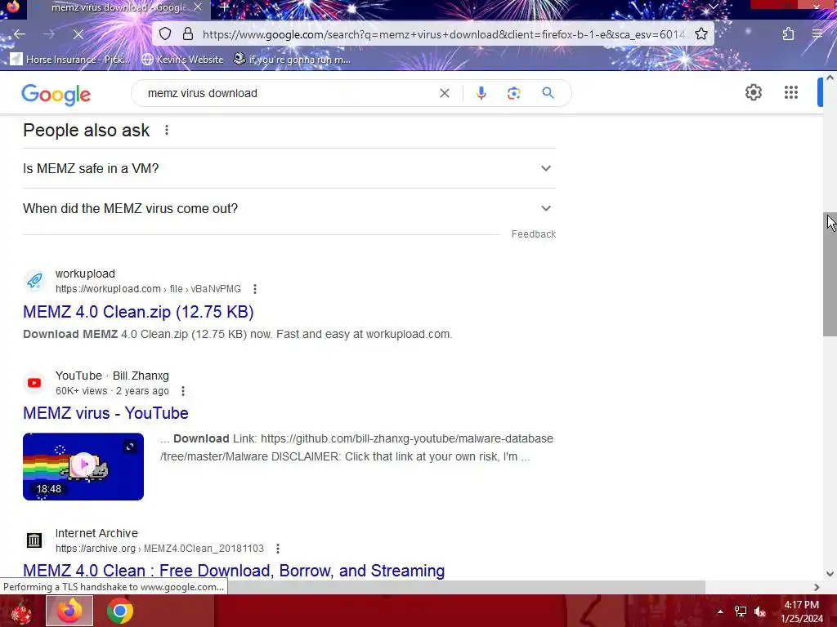Select the 'memz virus download' browser tab

coord(118,7)
